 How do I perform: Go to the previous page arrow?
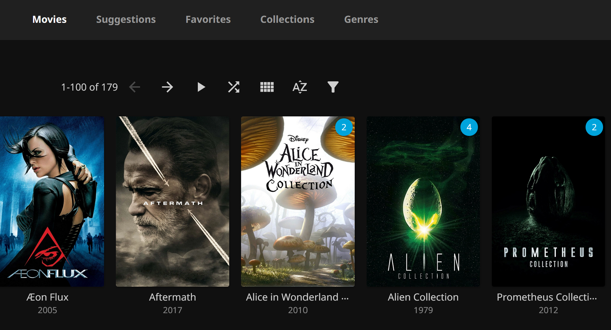(135, 87)
